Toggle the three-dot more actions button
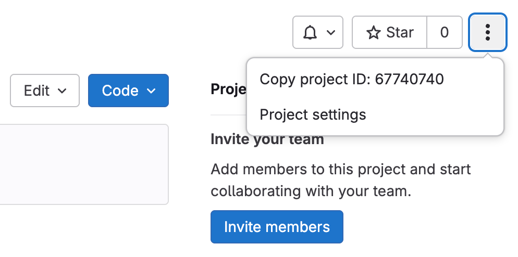This screenshot has height=257, width=518. point(488,33)
